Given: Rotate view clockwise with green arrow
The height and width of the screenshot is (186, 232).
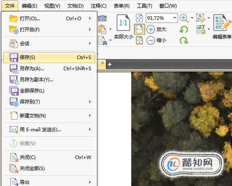Looking at the screenshot, I should [x=184, y=40].
